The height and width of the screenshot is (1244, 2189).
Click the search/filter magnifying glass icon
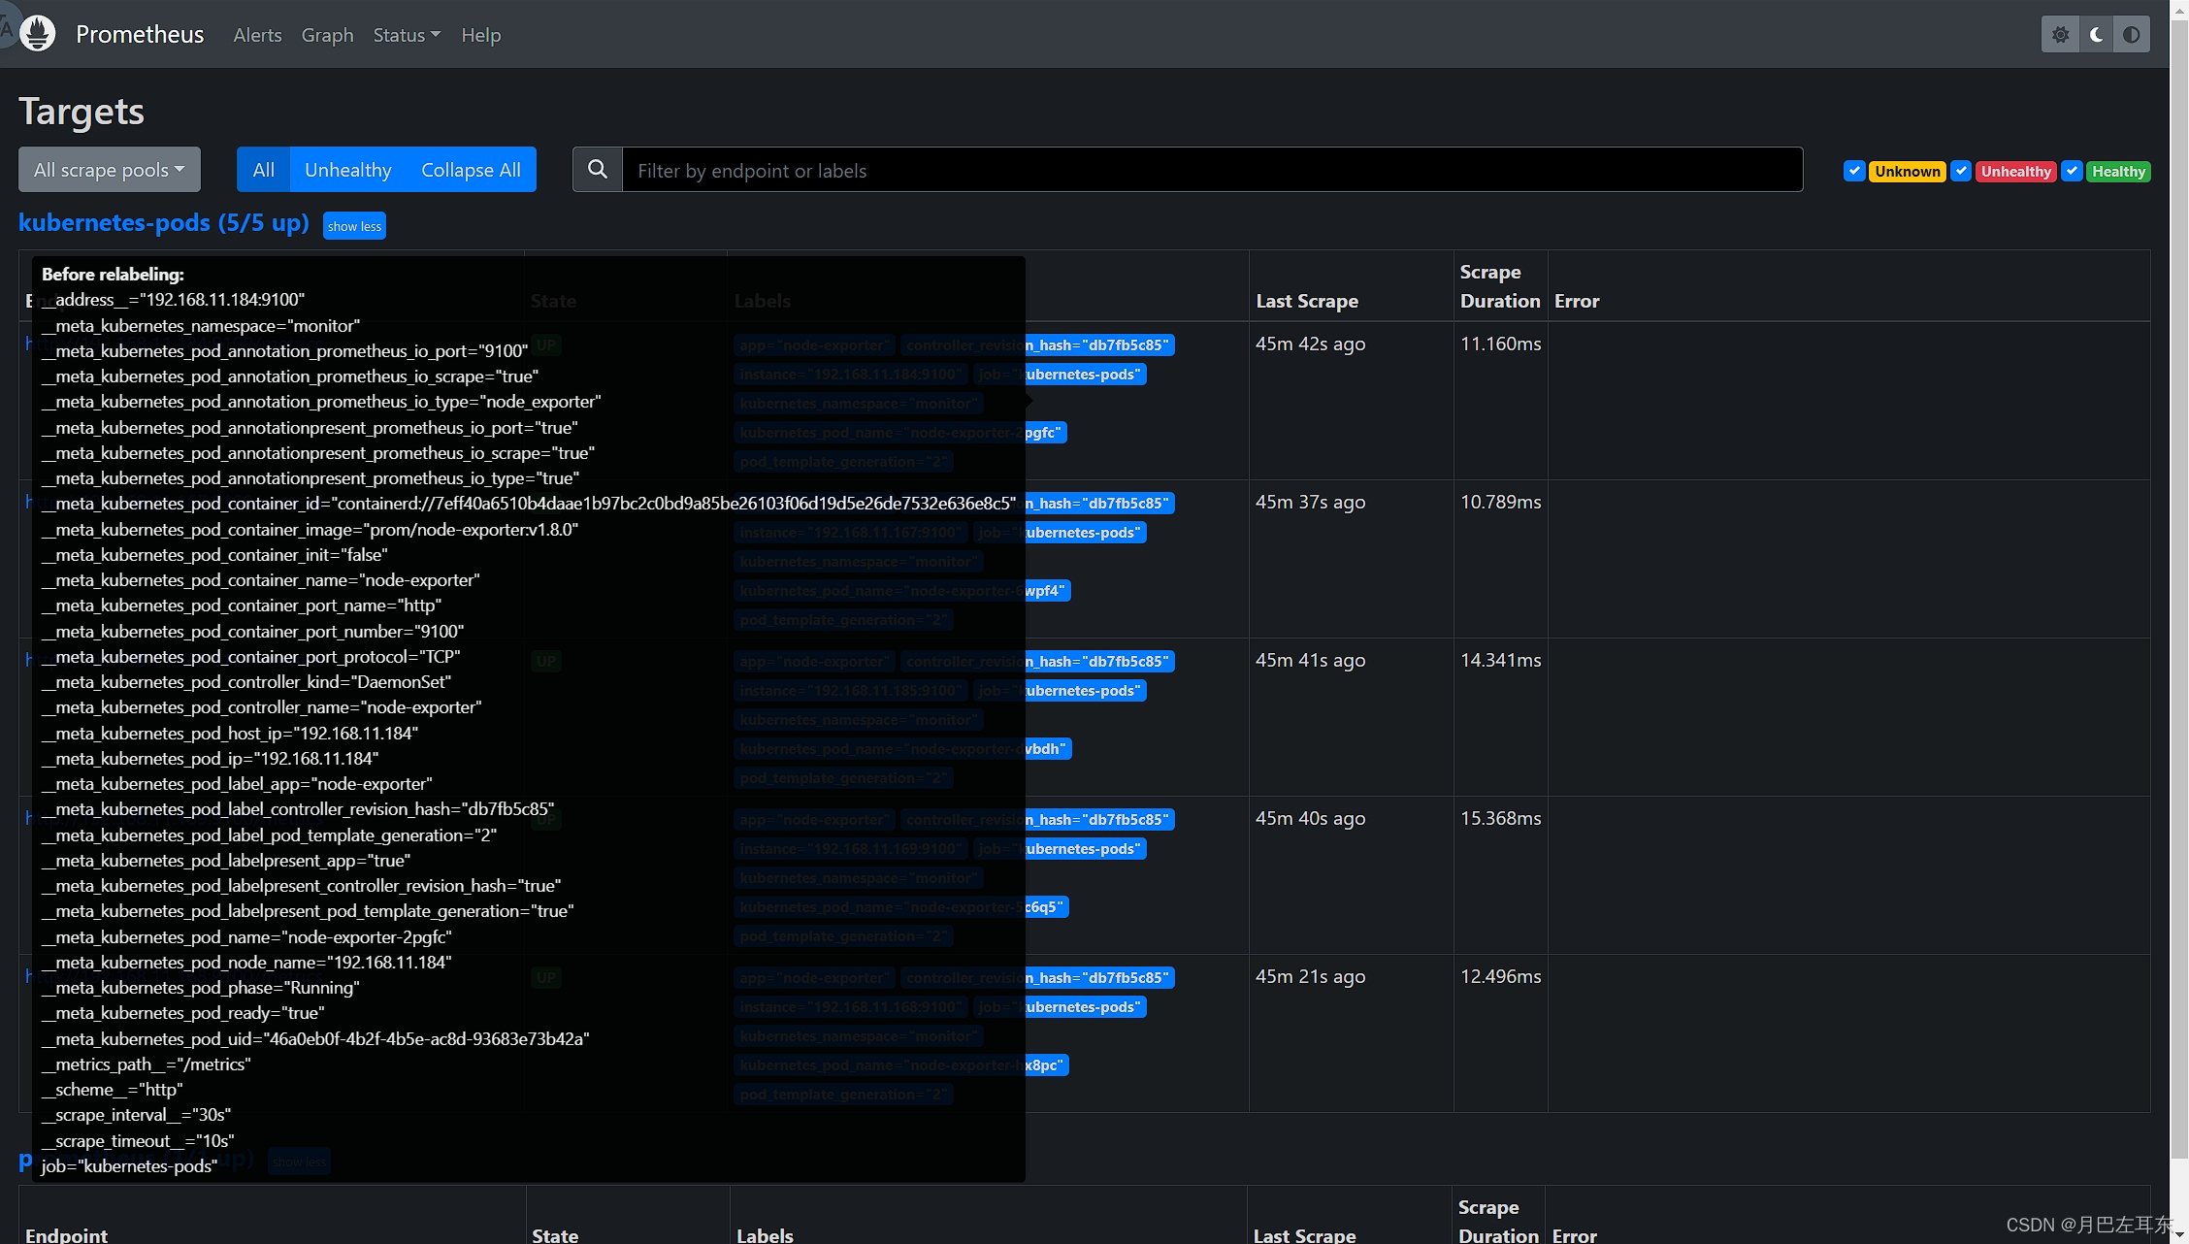(597, 169)
